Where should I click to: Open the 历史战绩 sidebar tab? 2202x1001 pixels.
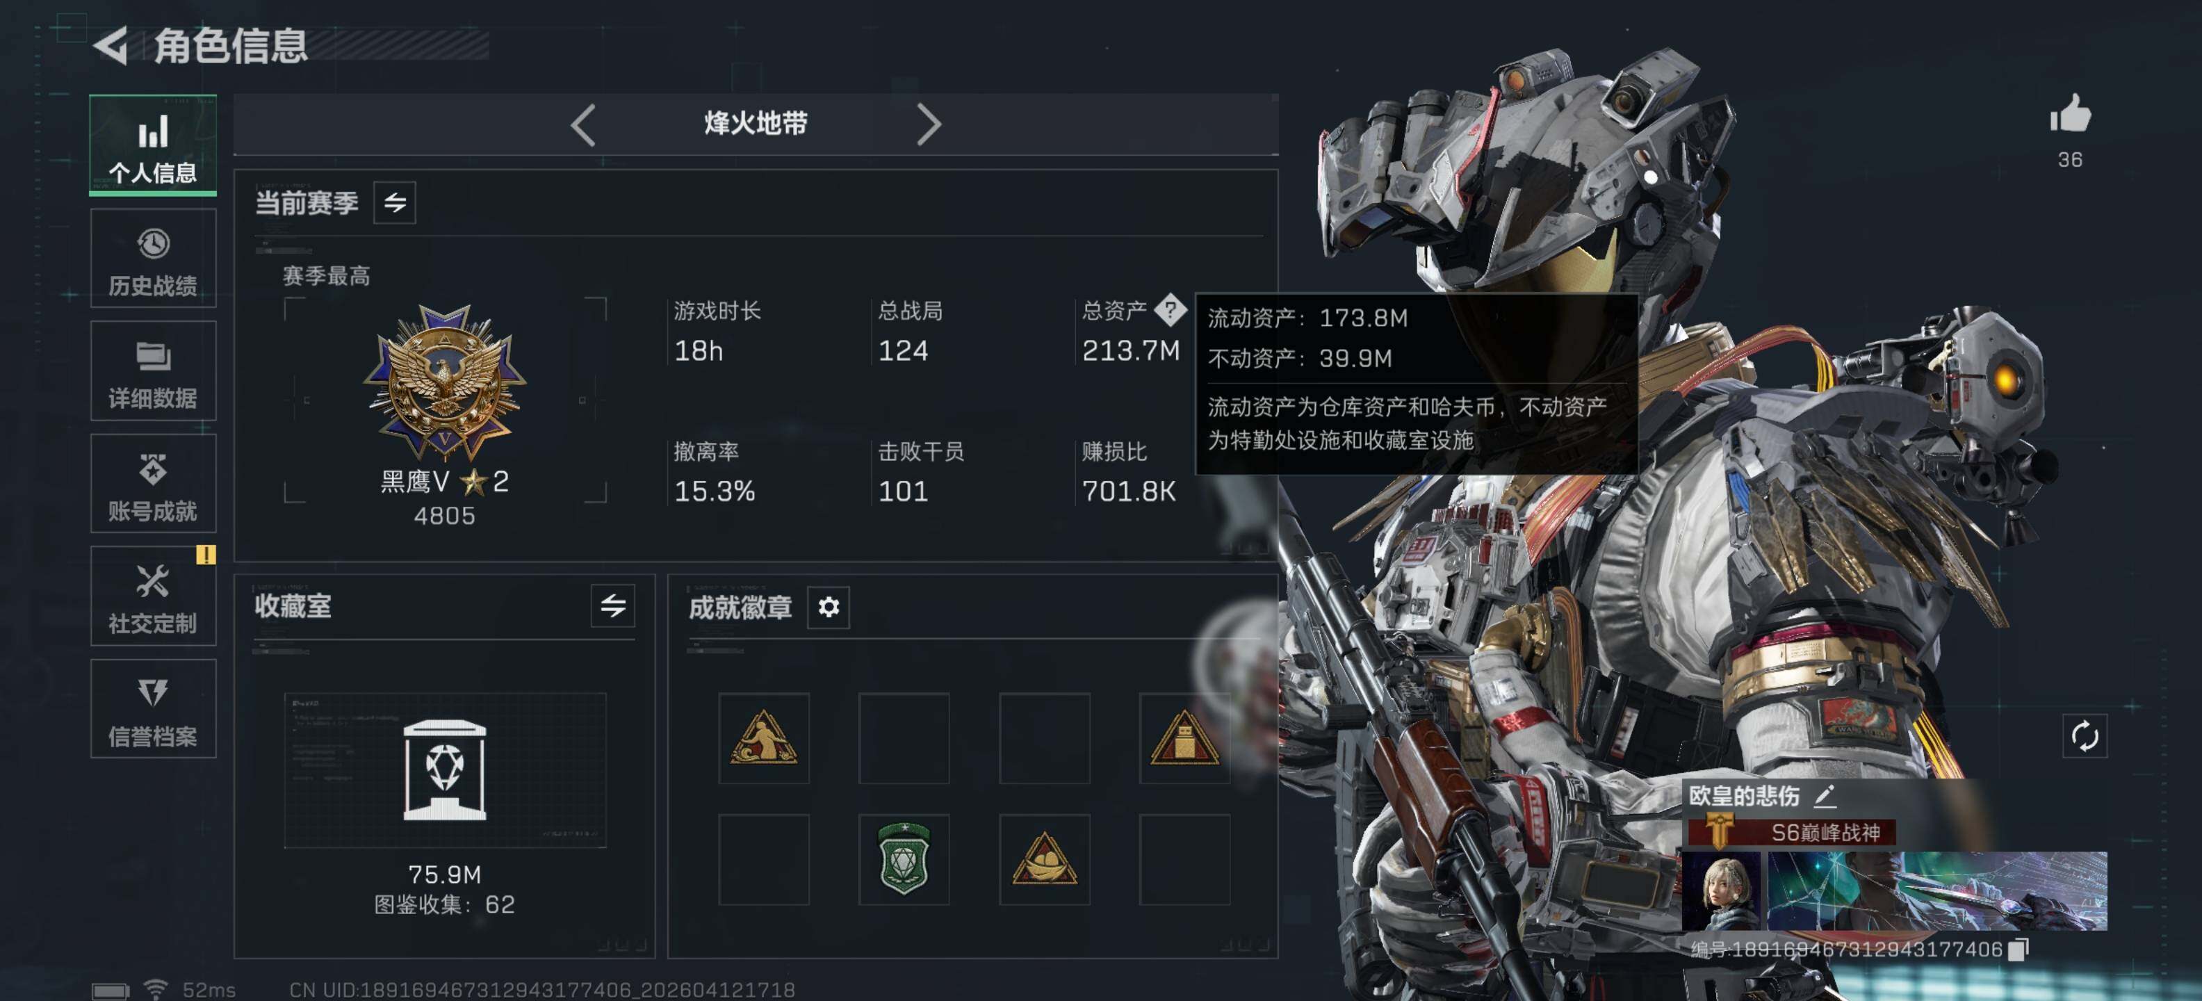pyautogui.click(x=153, y=258)
